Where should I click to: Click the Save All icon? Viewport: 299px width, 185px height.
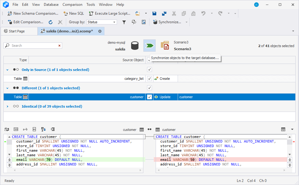pyautogui.click(x=164, y=13)
